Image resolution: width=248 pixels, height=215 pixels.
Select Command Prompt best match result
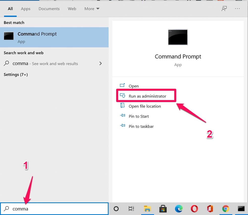click(54, 37)
